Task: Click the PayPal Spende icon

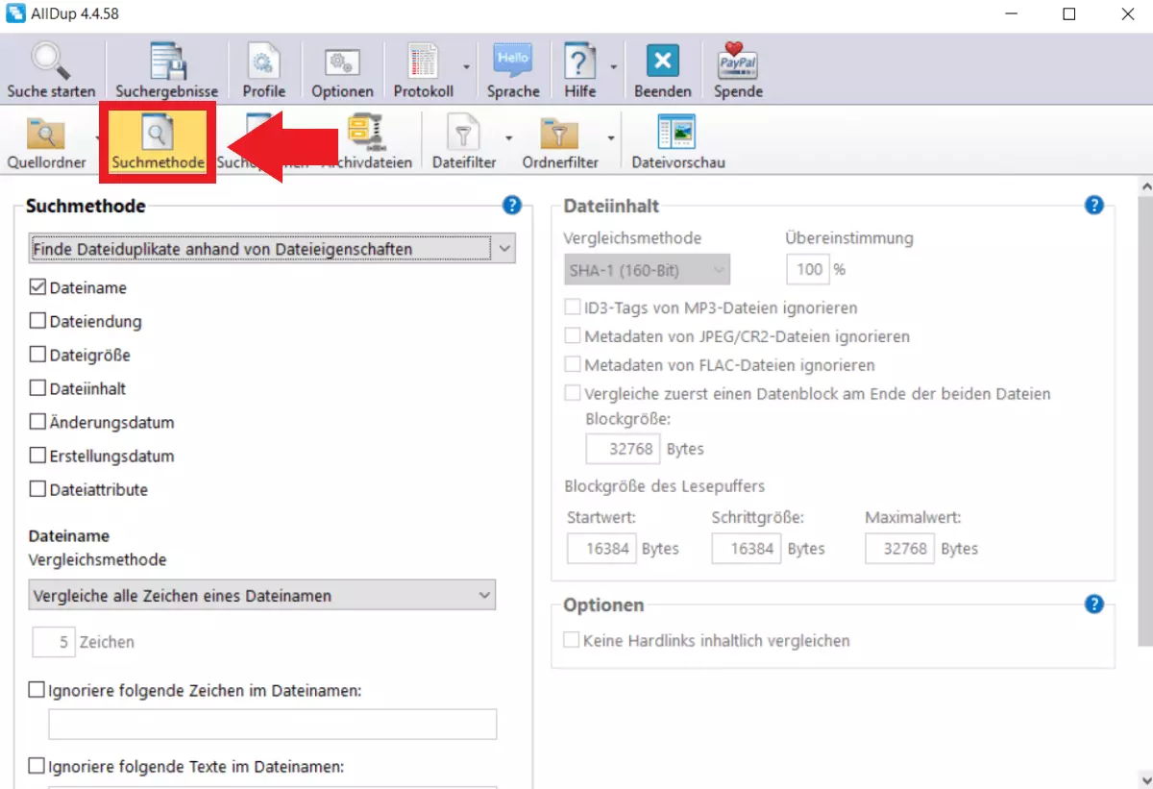Action: tap(738, 63)
